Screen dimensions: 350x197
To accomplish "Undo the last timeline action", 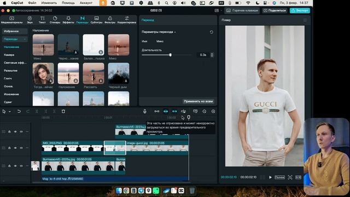I will 19,111.
